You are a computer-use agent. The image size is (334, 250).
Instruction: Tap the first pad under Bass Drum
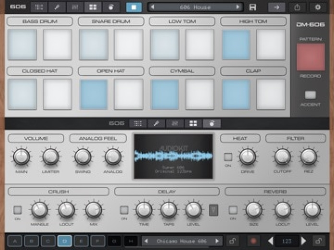(x=22, y=45)
